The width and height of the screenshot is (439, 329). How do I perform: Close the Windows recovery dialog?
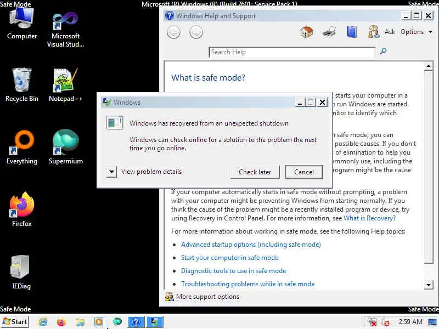322,103
